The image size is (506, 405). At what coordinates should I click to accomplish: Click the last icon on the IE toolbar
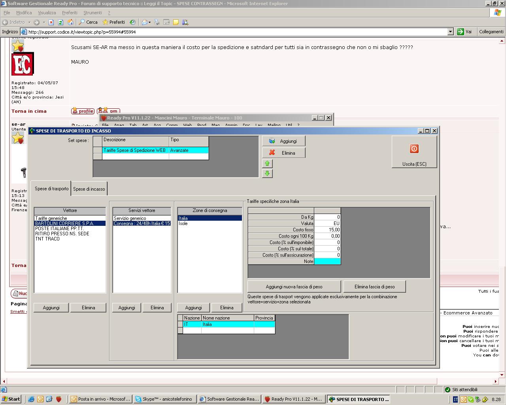pyautogui.click(x=185, y=22)
